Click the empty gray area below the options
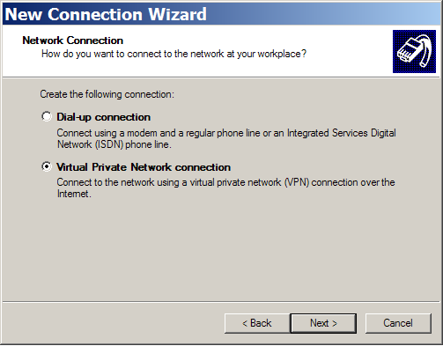 coord(221,249)
